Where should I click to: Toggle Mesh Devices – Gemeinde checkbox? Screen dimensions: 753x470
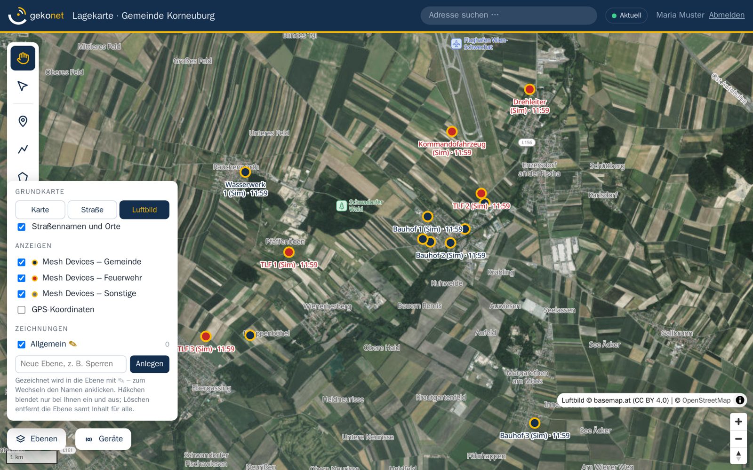point(21,262)
